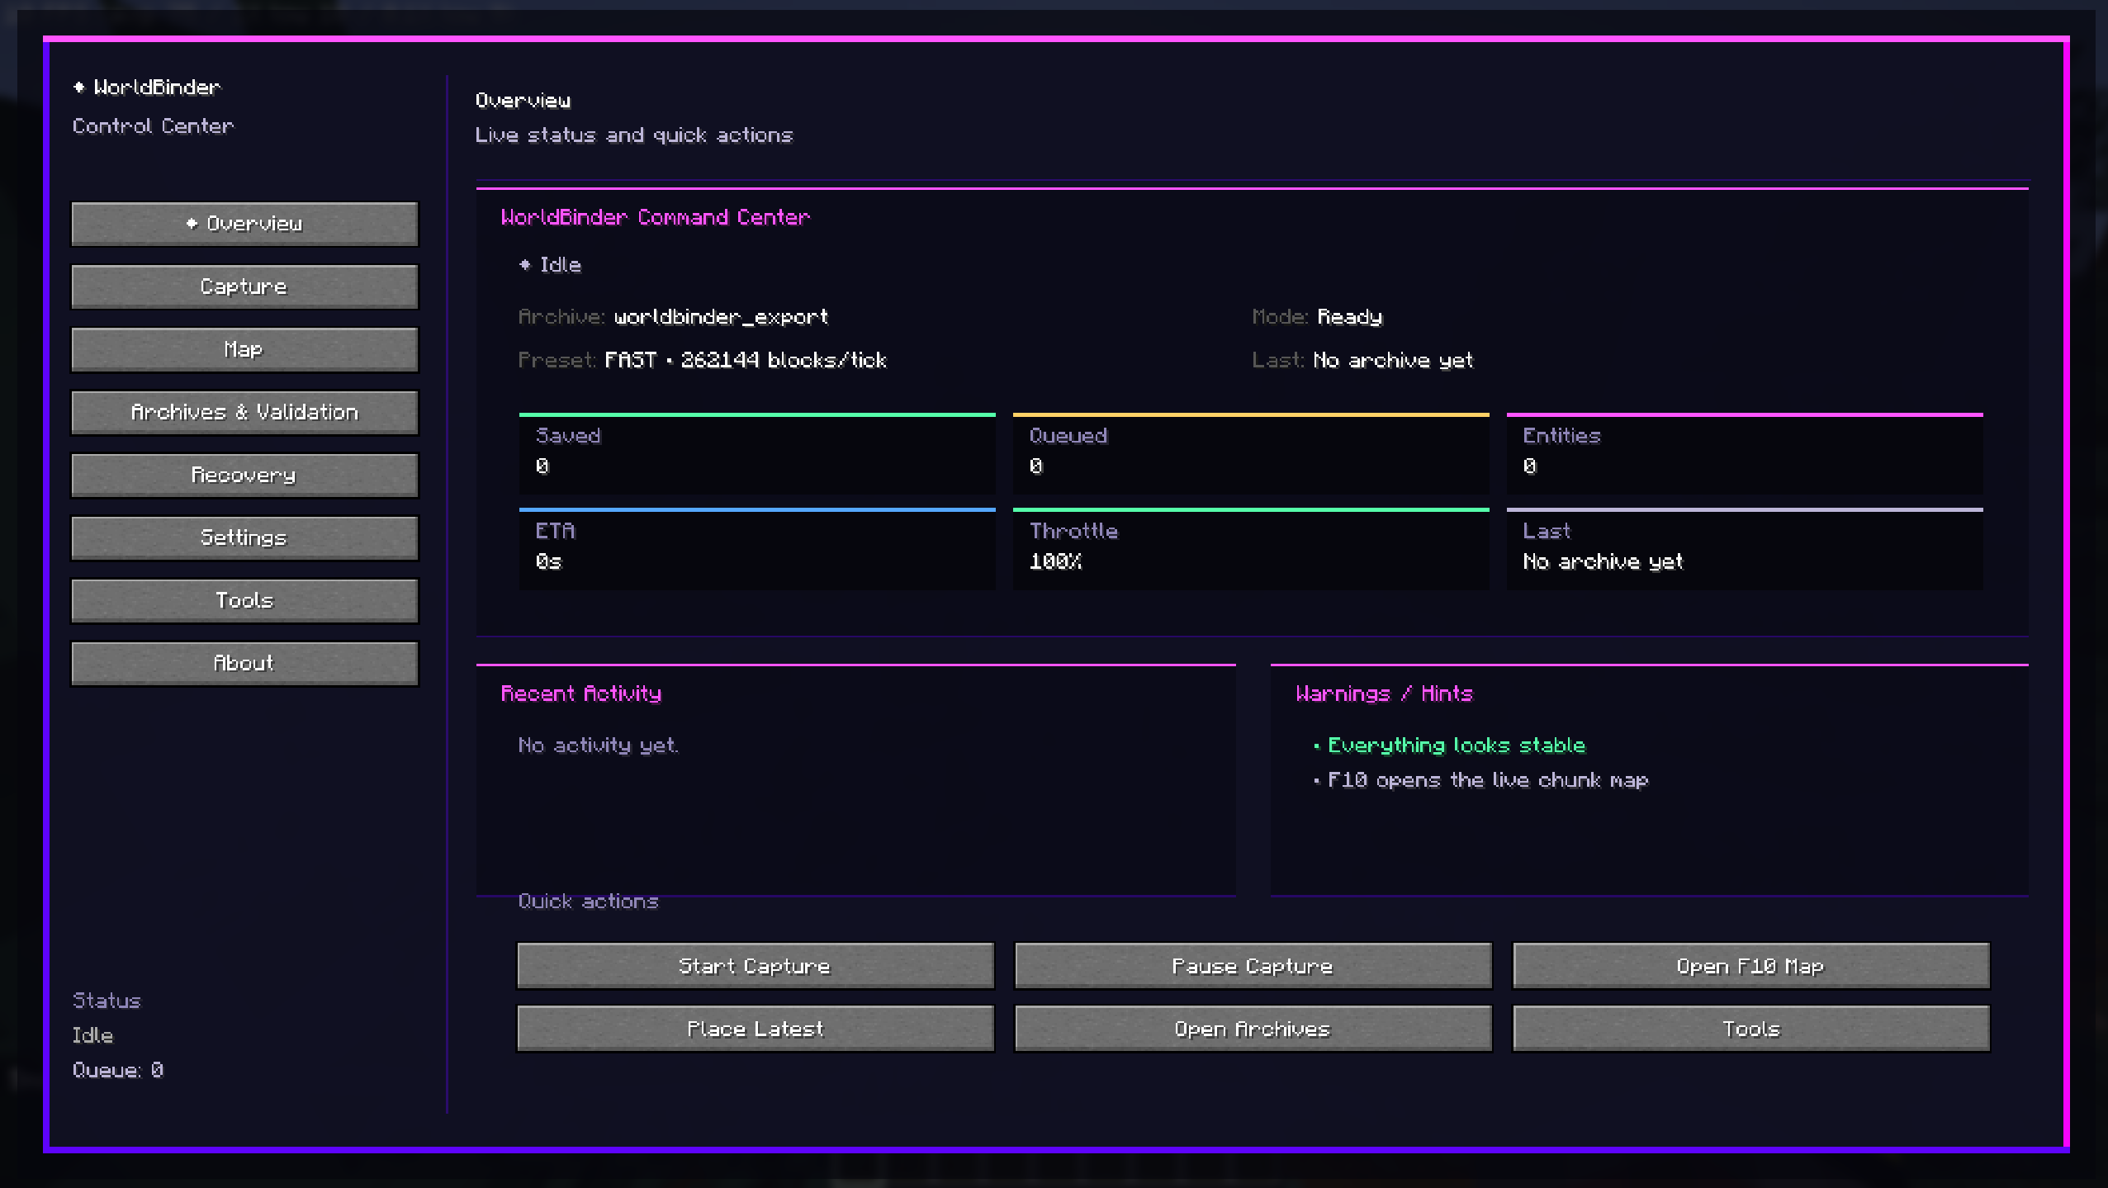Open the F10 Map quick action

coord(1750,965)
